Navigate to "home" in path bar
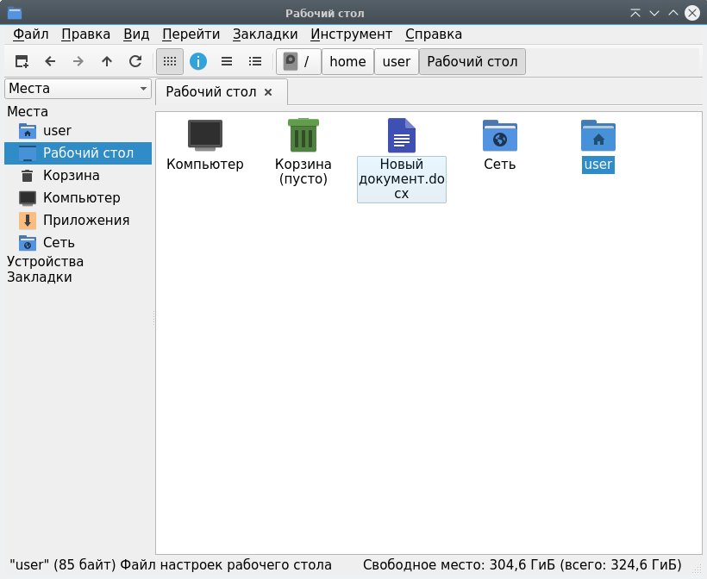The width and height of the screenshot is (707, 579). (x=347, y=62)
